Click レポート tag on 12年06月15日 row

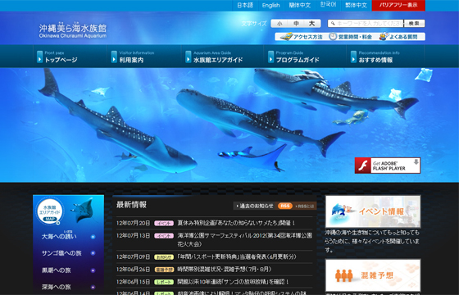tap(164, 282)
